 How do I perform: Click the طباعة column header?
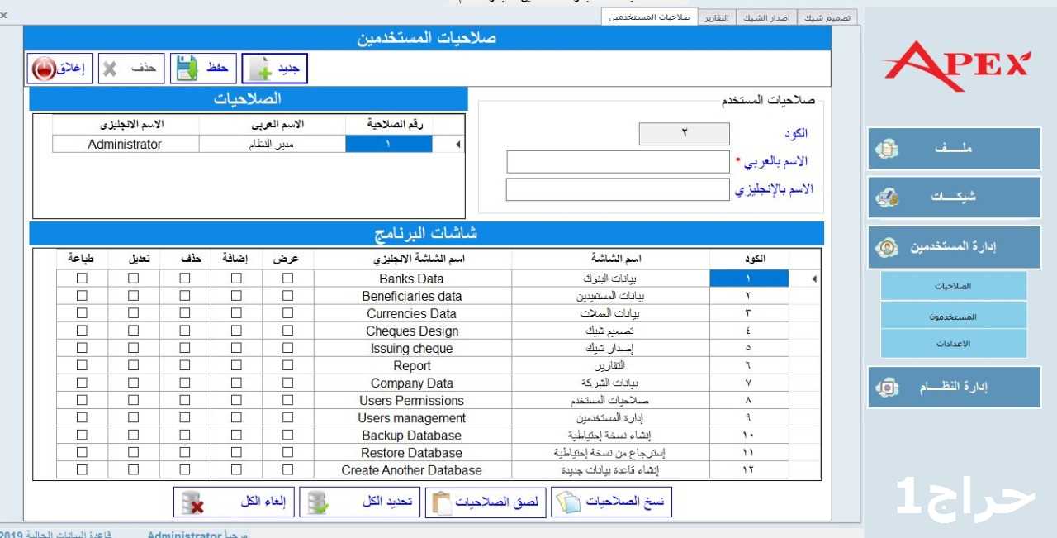click(x=82, y=259)
